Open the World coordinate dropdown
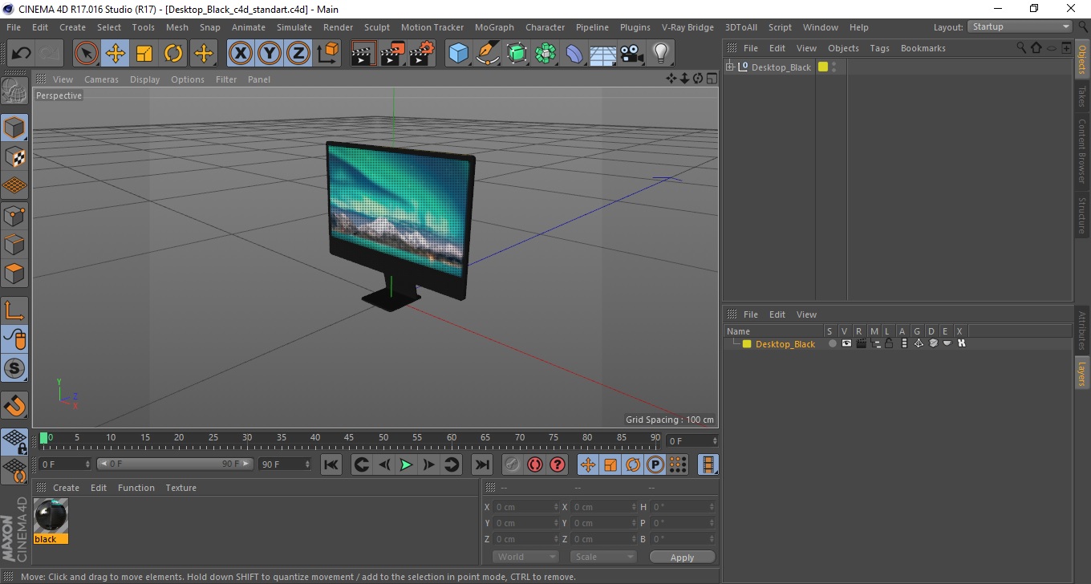 [525, 557]
